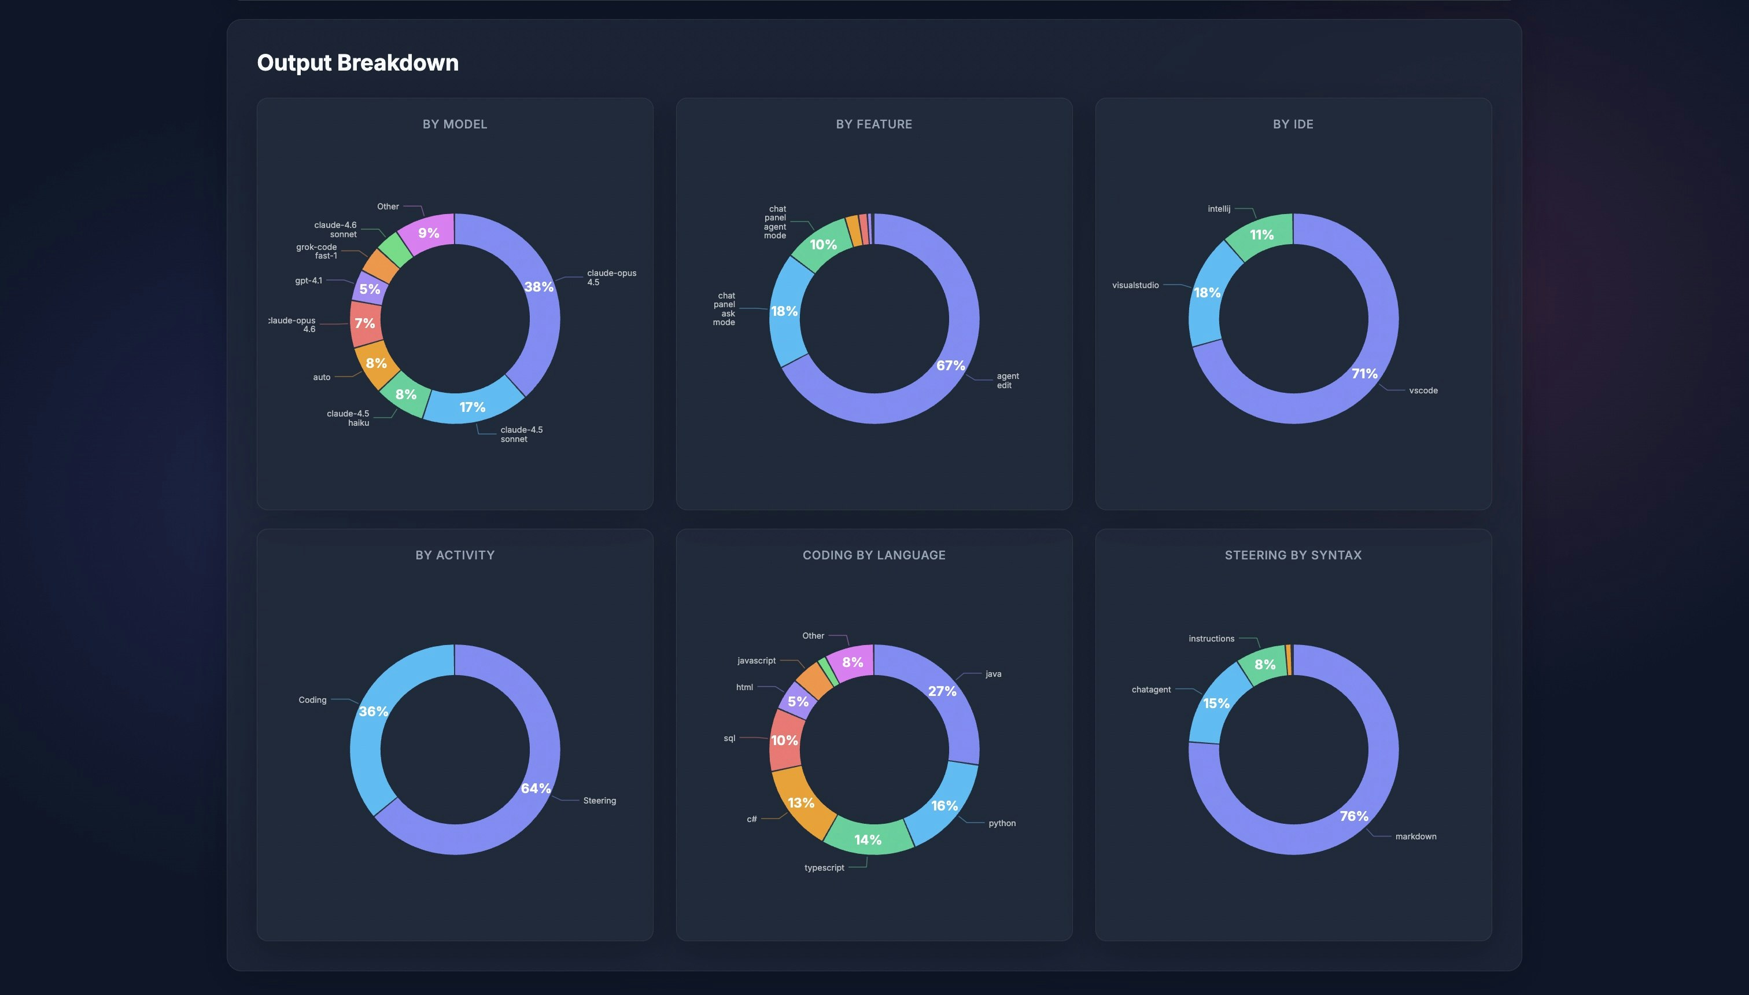The width and height of the screenshot is (1749, 995).
Task: Click the markdown 76% slice in Steering by Syntax
Action: pos(1353,816)
